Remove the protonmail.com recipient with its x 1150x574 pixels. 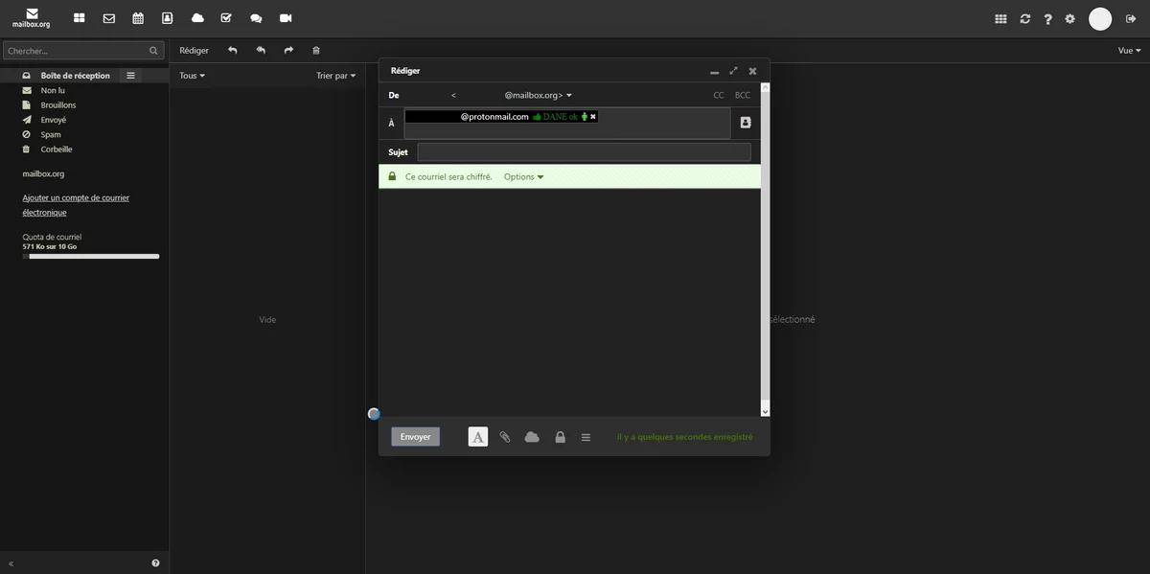click(x=593, y=117)
